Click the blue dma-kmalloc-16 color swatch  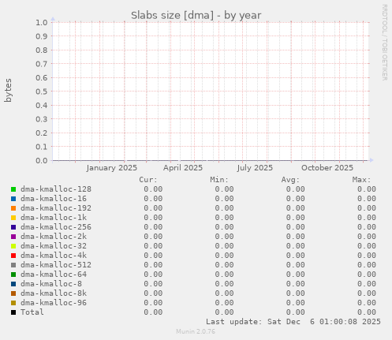pyautogui.click(x=13, y=199)
